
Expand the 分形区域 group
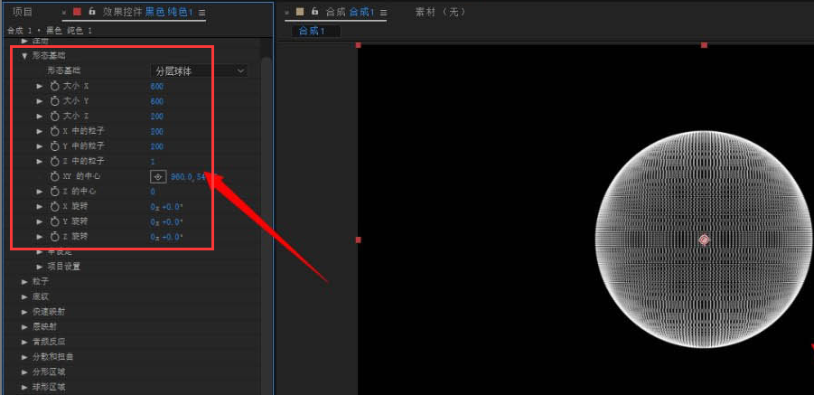point(25,371)
